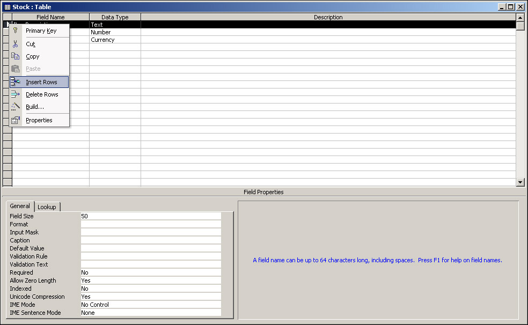Open Properties via its icon
Screen dimensions: 528x325
pos(15,120)
